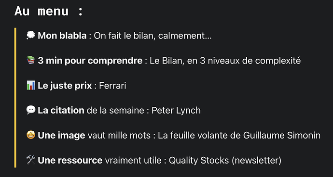Image resolution: width=333 pixels, height=177 pixels.
Task: Click the 'Une ressource' bold text
Action: (70, 160)
